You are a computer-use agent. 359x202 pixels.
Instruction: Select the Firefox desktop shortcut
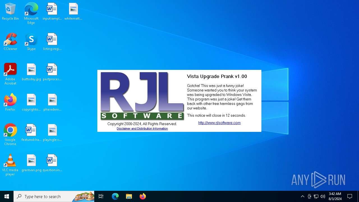click(x=10, y=103)
